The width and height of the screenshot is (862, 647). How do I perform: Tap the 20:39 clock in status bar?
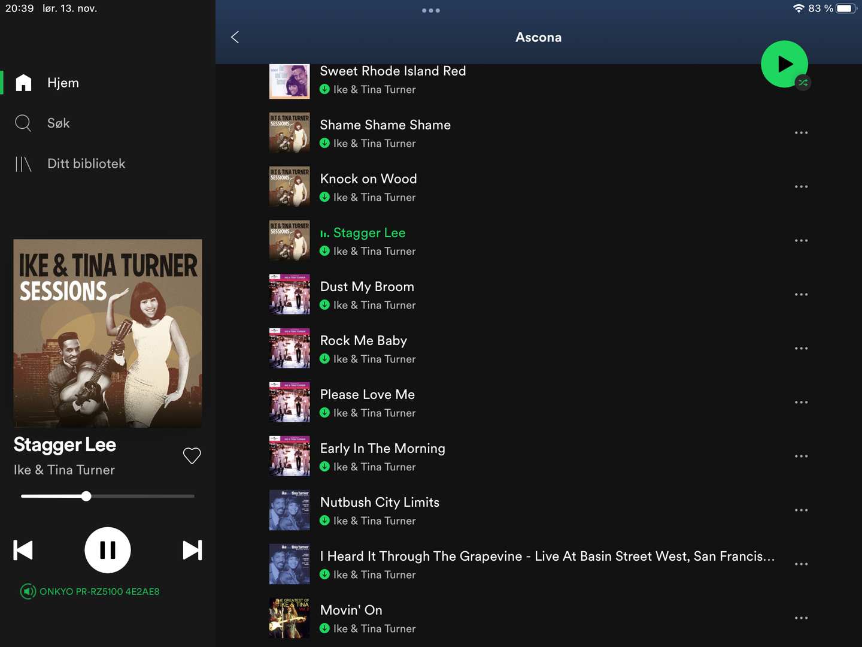[x=20, y=8]
